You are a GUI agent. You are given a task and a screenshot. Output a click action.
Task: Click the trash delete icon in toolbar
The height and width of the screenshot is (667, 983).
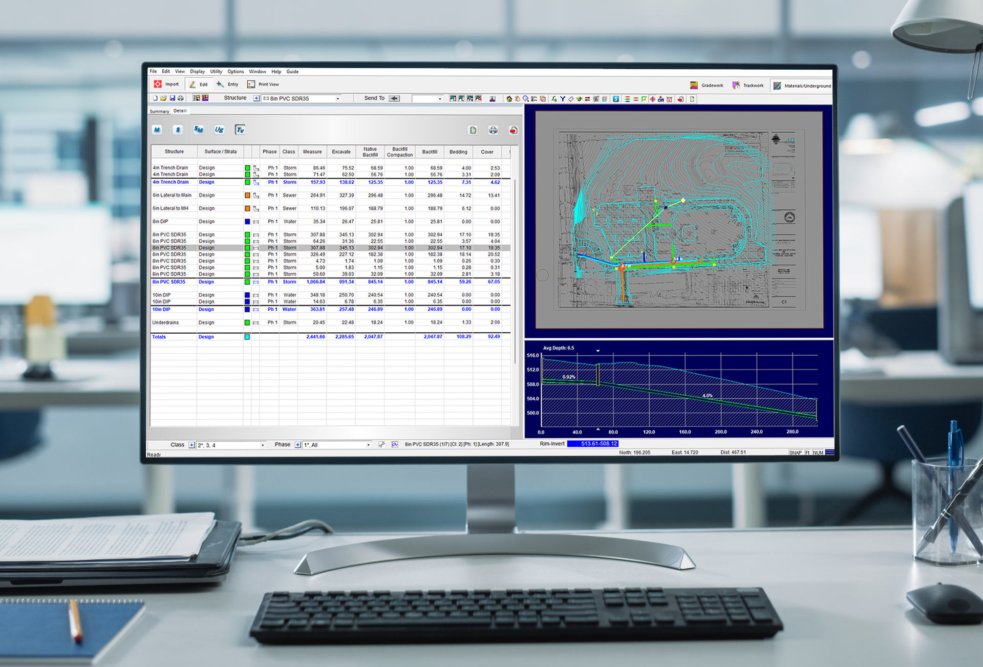tap(669, 99)
